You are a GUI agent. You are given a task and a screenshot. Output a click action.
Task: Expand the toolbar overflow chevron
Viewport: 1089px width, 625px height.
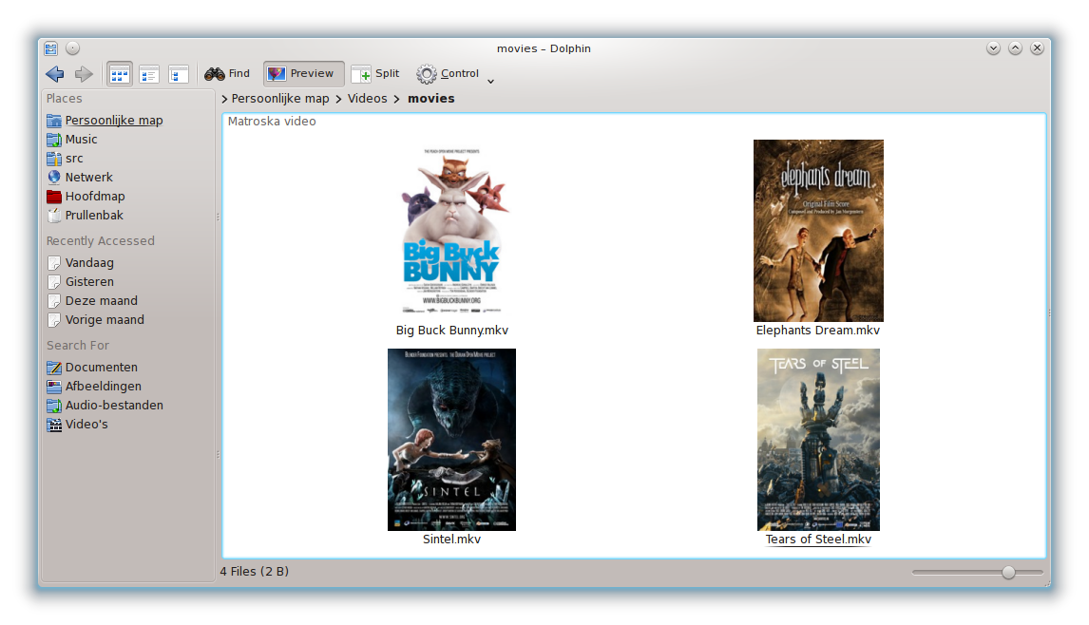[x=490, y=82]
